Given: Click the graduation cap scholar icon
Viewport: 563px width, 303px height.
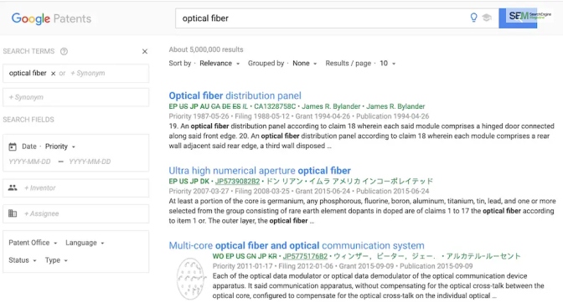Looking at the screenshot, I should click(x=487, y=18).
